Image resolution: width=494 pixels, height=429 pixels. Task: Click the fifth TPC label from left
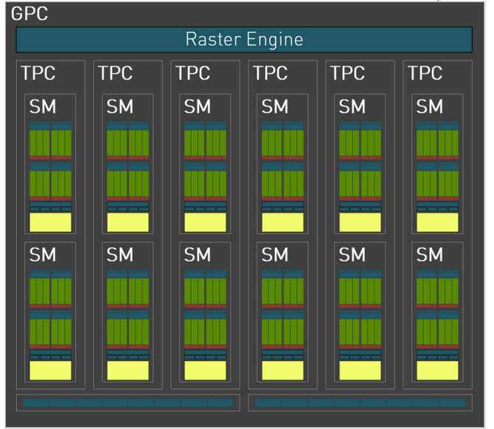point(347,73)
